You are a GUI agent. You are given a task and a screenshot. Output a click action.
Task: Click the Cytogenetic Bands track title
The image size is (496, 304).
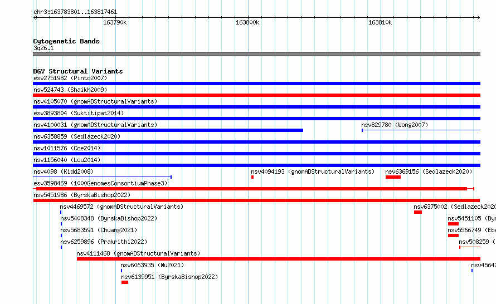(66, 41)
